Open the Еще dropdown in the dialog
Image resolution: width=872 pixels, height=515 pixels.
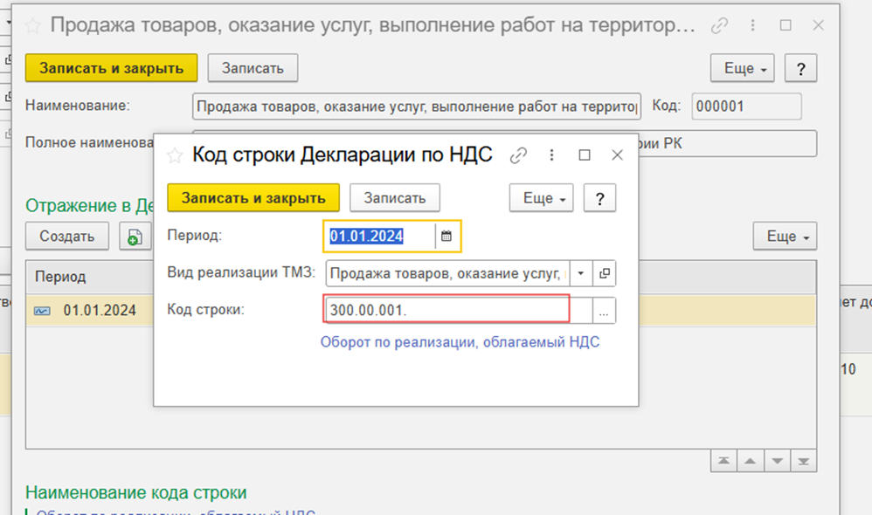pos(541,198)
